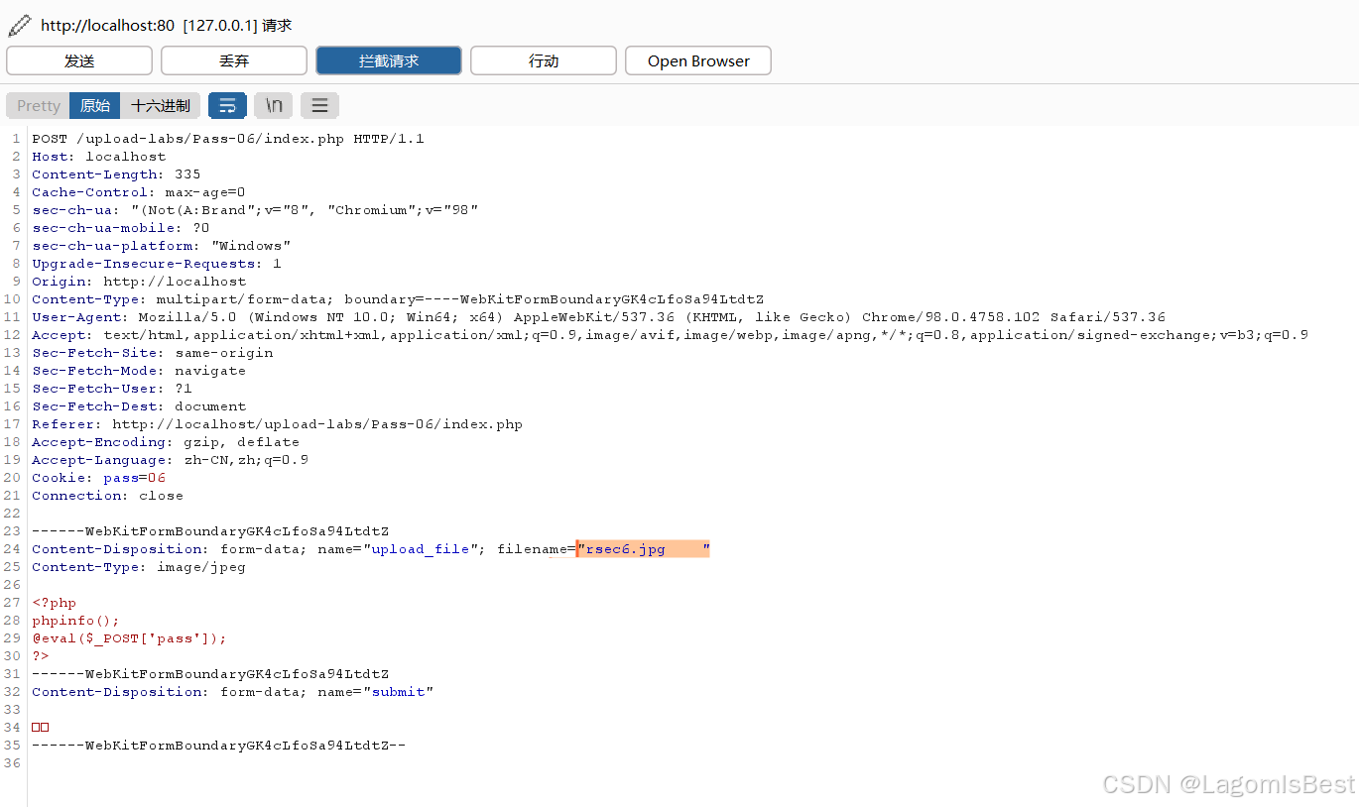Click the upload_file name value in Content-Disposition

420,549
